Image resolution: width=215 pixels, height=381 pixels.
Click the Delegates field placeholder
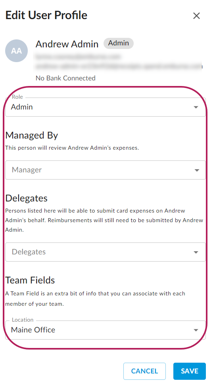[29, 252]
